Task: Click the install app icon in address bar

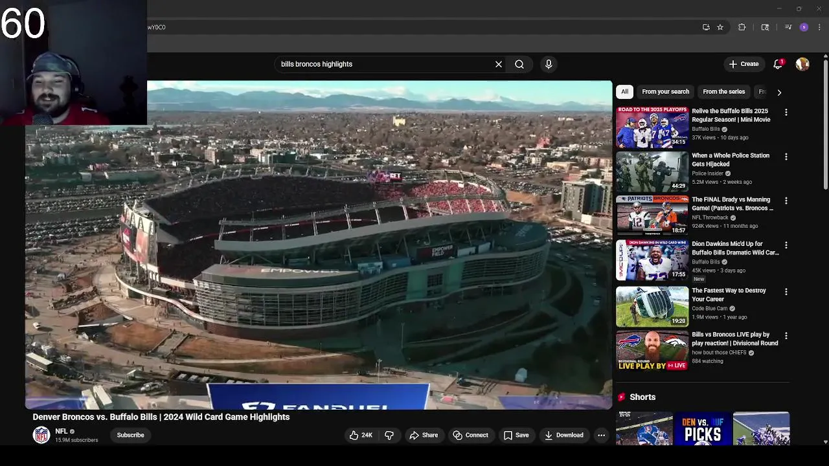Action: point(706,27)
